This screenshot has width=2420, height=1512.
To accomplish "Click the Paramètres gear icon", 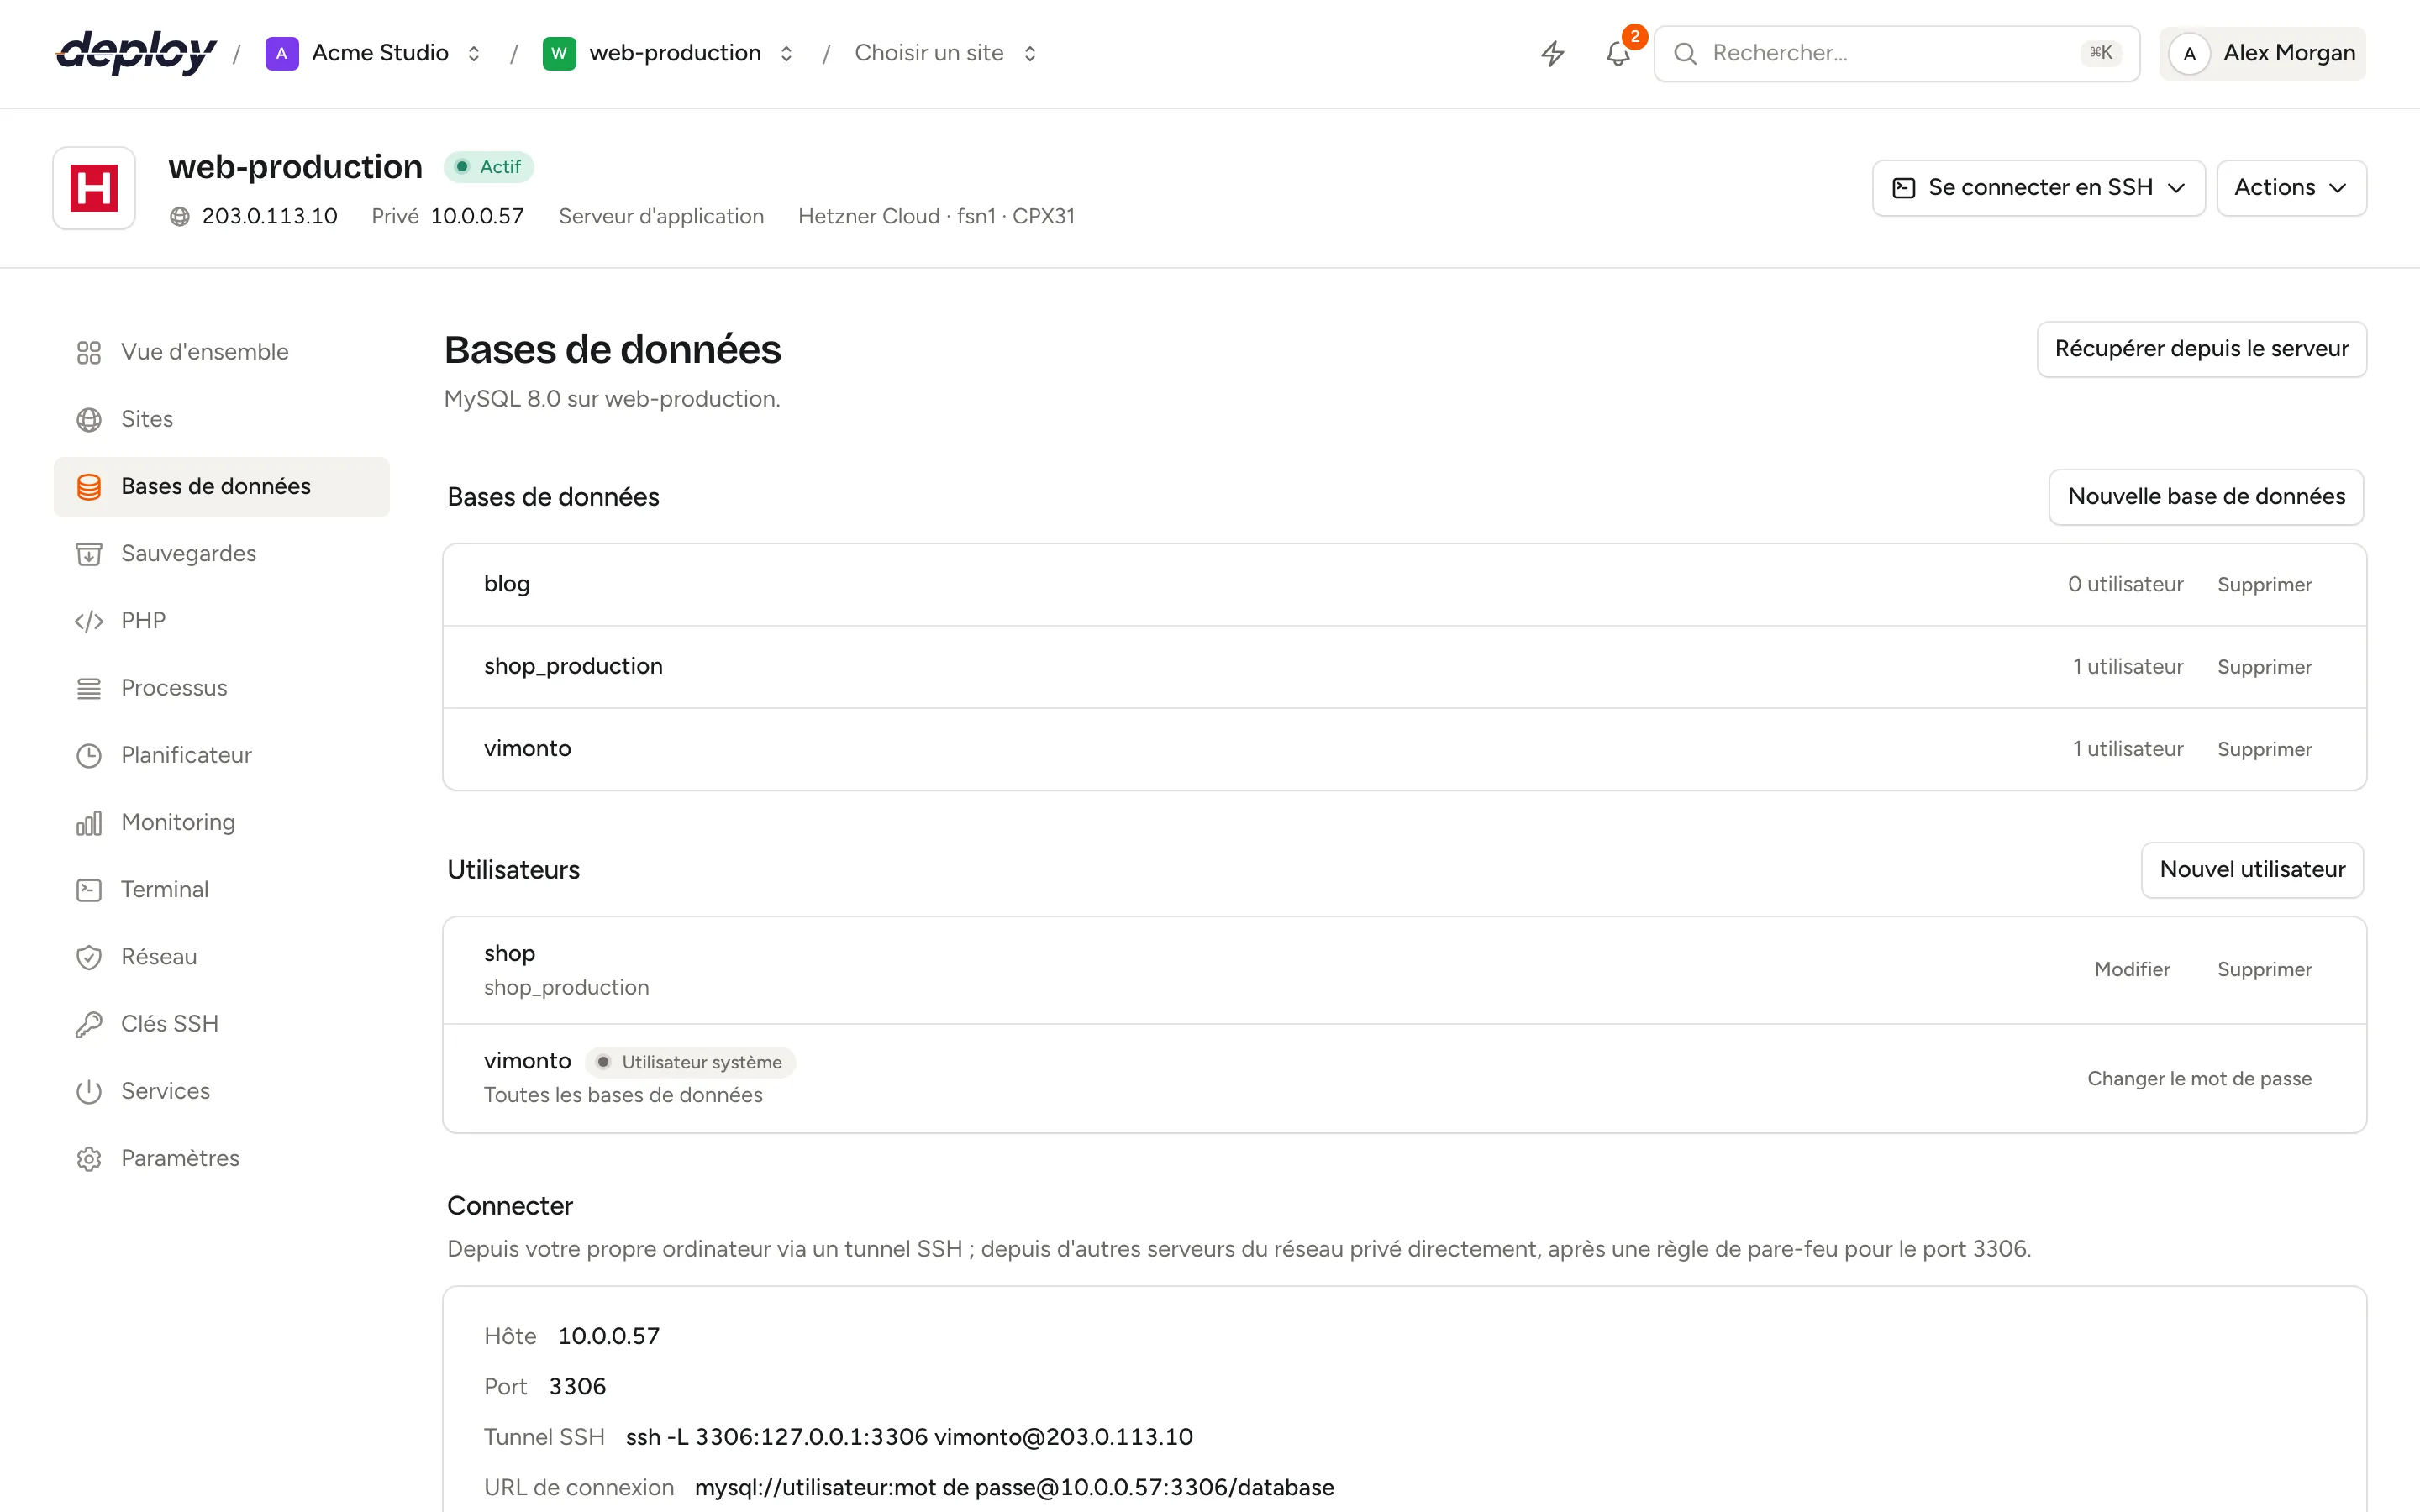I will (x=89, y=1158).
